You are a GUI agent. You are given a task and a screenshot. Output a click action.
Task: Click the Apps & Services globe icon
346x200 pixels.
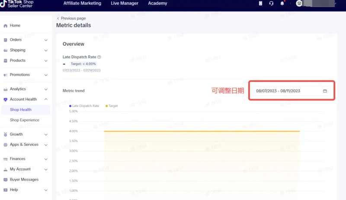tap(6, 145)
